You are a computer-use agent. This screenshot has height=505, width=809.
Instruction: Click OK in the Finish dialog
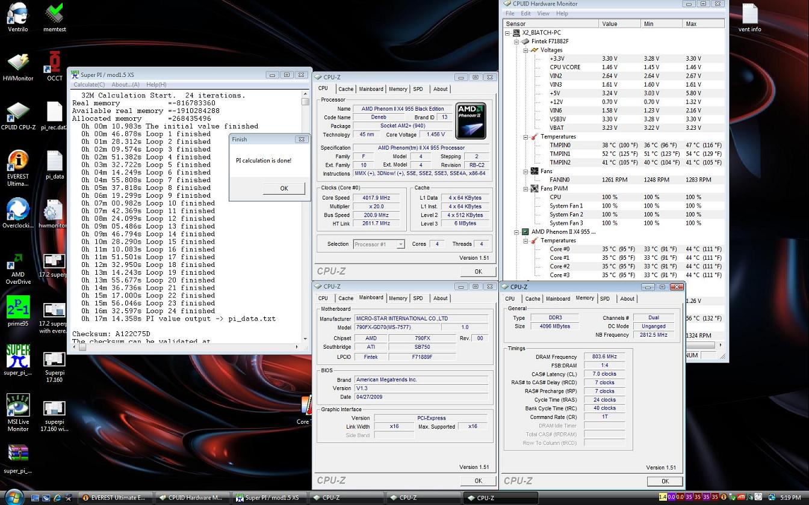(284, 188)
